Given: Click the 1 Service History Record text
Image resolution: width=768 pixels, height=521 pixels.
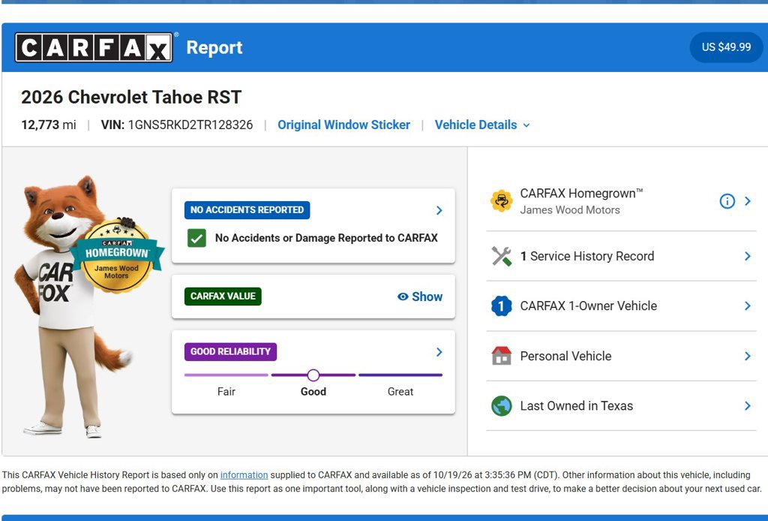Looking at the screenshot, I should (587, 256).
